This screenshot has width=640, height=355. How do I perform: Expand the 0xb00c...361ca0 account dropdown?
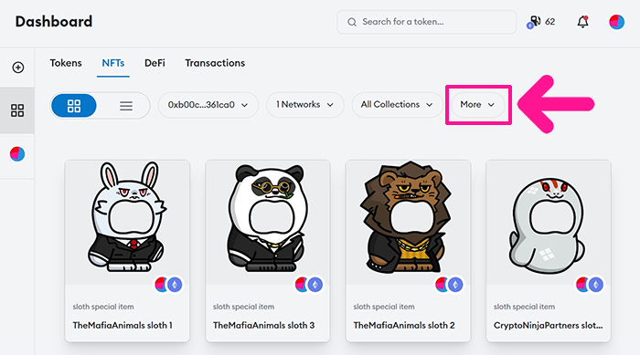tap(208, 105)
